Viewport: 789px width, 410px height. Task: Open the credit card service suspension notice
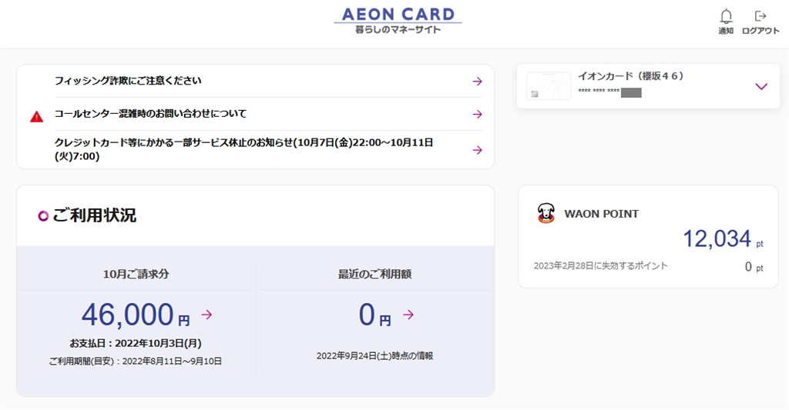(x=243, y=149)
